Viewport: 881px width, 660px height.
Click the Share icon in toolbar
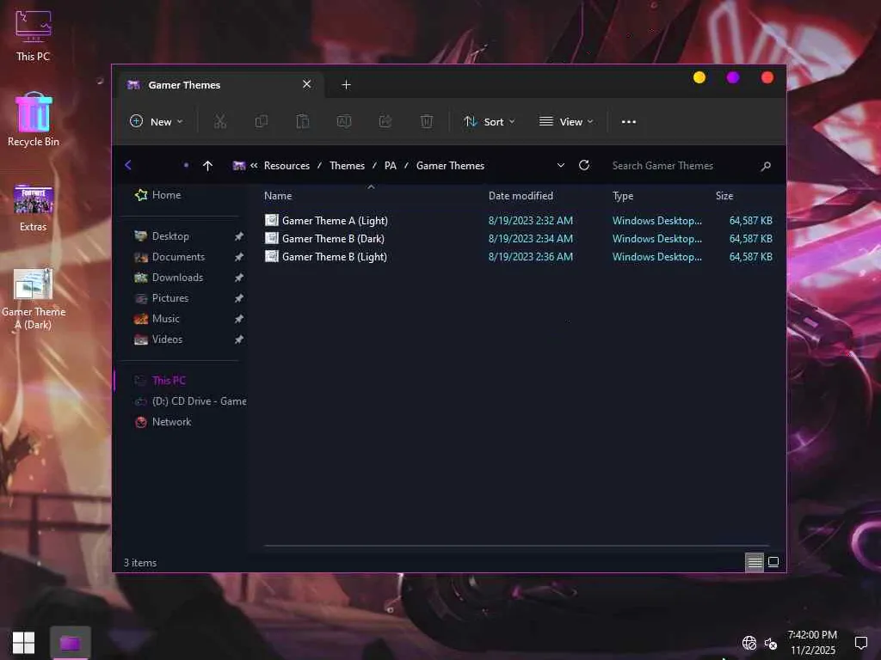click(x=385, y=121)
